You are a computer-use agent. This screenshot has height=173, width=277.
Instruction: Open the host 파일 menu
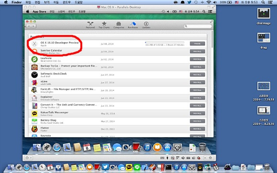28,2
